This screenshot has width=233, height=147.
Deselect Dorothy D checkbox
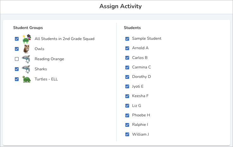(x=127, y=77)
